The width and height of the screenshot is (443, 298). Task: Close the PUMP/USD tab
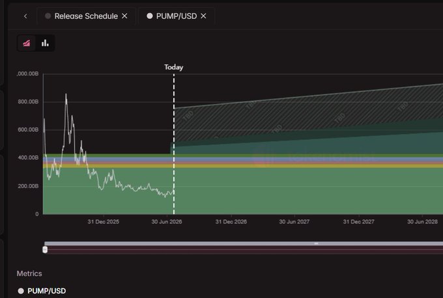pos(203,16)
